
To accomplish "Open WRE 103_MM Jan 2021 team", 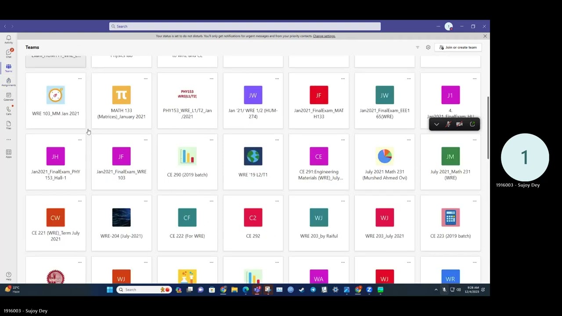I will [x=56, y=101].
